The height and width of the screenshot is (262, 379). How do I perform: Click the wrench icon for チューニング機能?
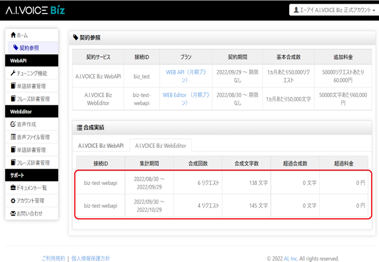pos(13,73)
